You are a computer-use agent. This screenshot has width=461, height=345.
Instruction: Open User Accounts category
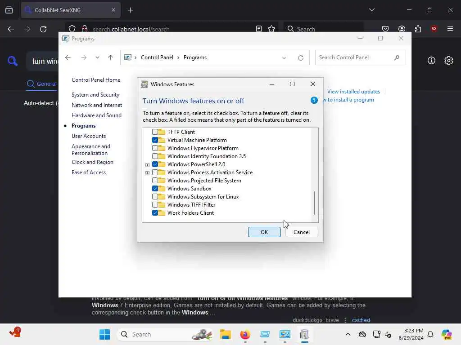(x=89, y=136)
